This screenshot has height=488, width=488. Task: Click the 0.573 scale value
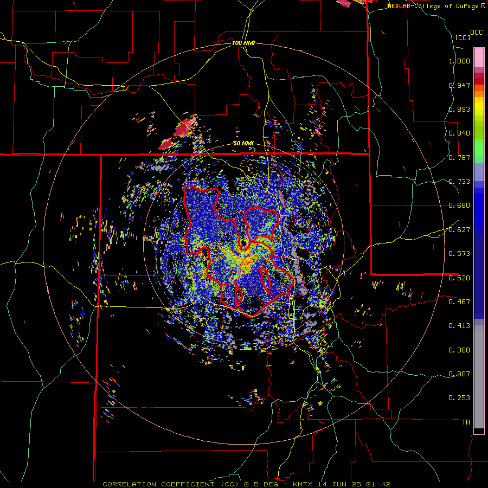point(459,254)
